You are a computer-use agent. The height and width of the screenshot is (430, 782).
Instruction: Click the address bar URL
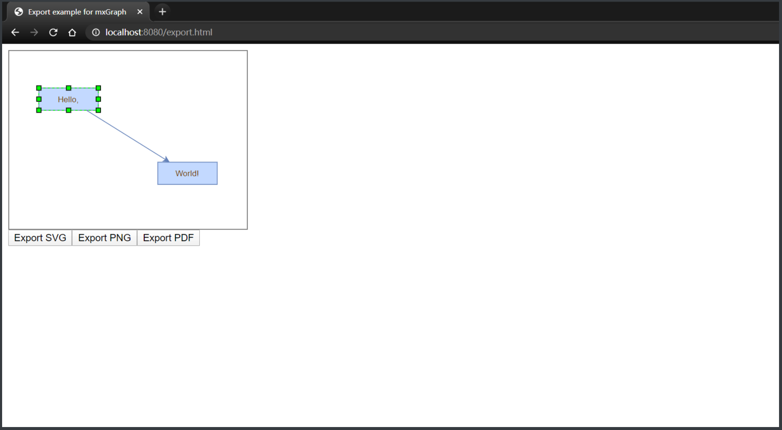tap(159, 32)
